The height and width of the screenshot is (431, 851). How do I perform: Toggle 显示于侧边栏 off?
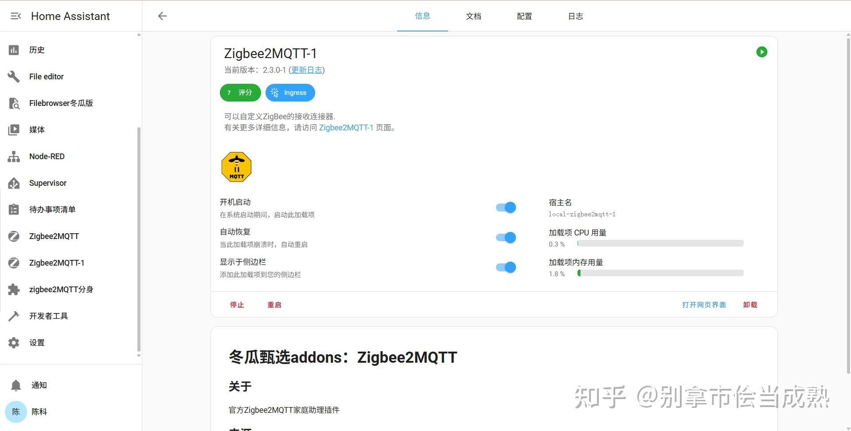pyautogui.click(x=505, y=267)
